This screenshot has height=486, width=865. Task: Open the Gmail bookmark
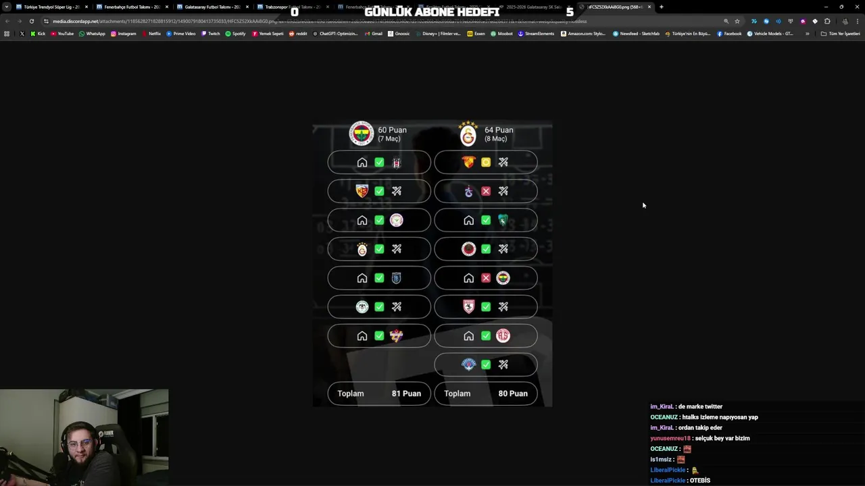pos(374,34)
